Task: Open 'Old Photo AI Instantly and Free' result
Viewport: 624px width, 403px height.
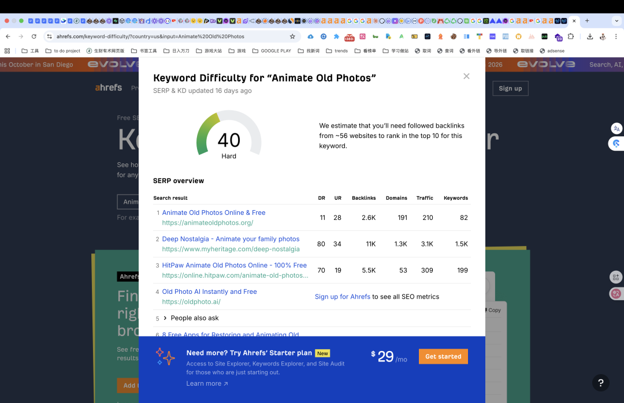Action: click(209, 292)
